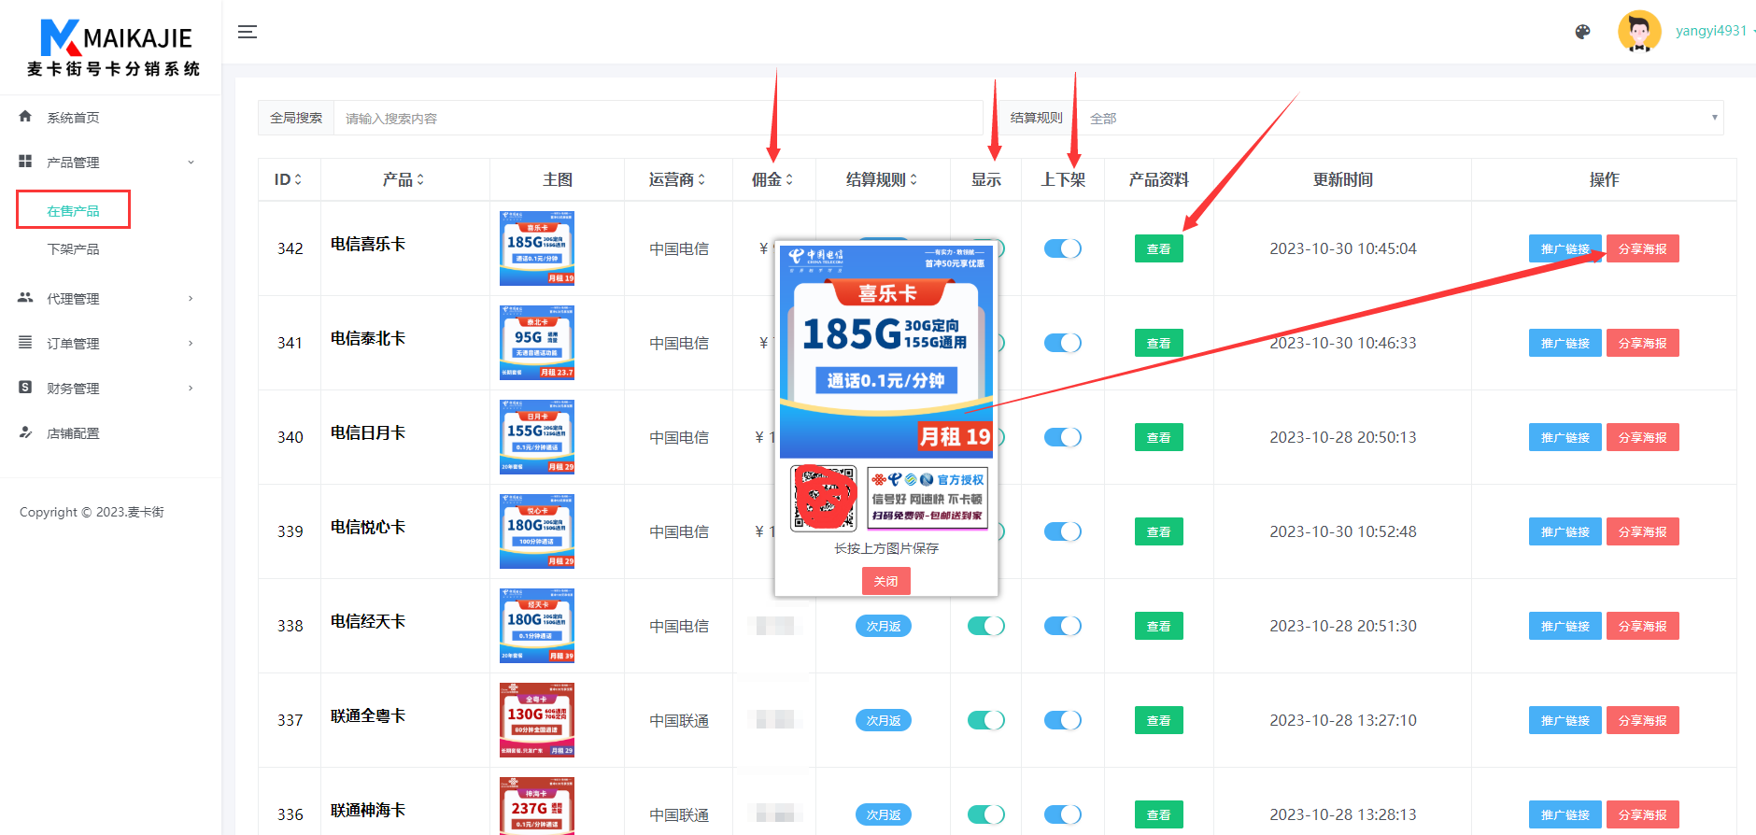Click the user avatar picture
The image size is (1756, 835).
1639,32
